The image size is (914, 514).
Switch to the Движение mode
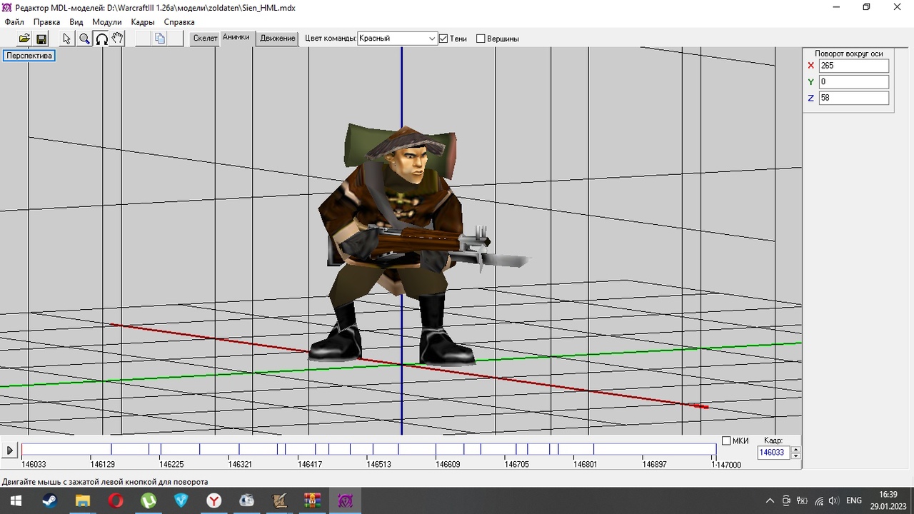(x=278, y=39)
